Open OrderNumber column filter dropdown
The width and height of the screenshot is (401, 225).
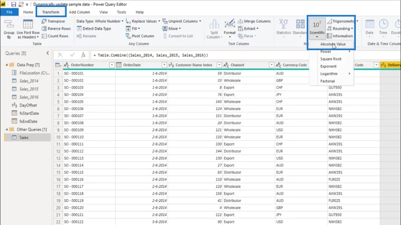112,65
